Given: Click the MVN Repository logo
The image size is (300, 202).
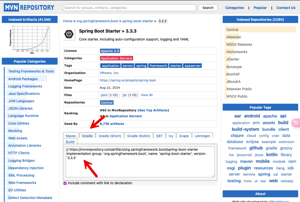Looking at the screenshot, I should pyautogui.click(x=29, y=7).
